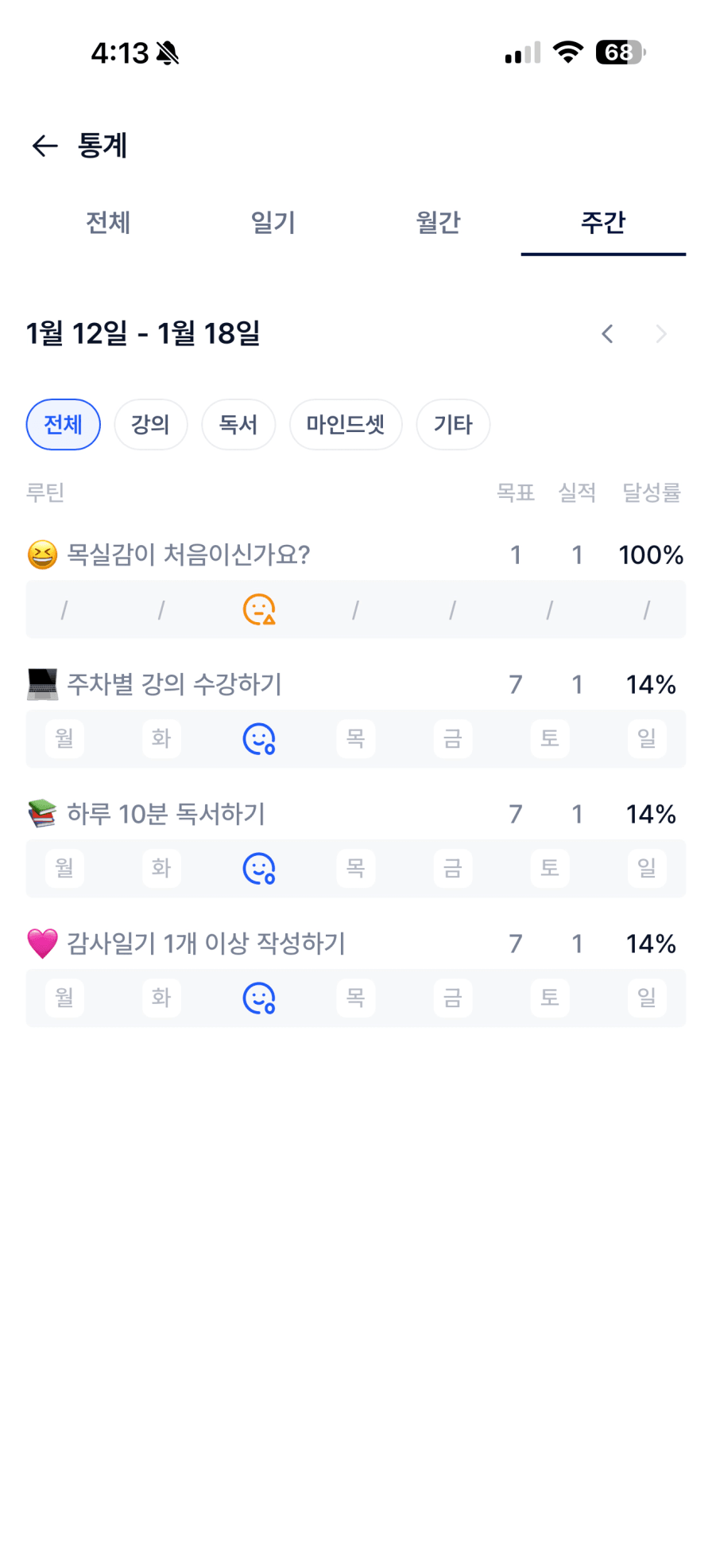Tap the orange face icon under 목실감이 처음이신가요?

pos(258,609)
